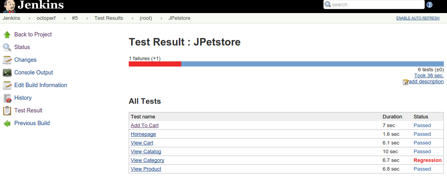Screen dimensions: 447x177
Task: Click the Previous Build green arrow icon
Action: [x=7, y=123]
